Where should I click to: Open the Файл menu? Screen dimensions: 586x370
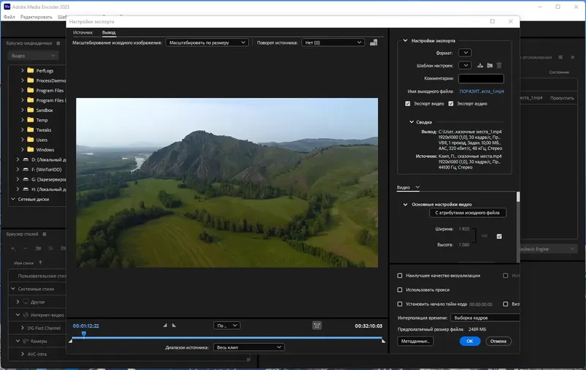click(9, 17)
